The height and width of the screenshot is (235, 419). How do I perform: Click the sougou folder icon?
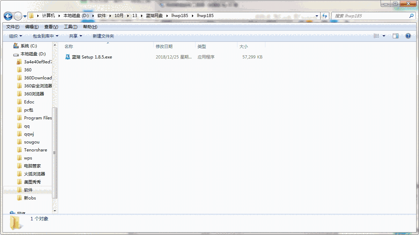(x=19, y=142)
